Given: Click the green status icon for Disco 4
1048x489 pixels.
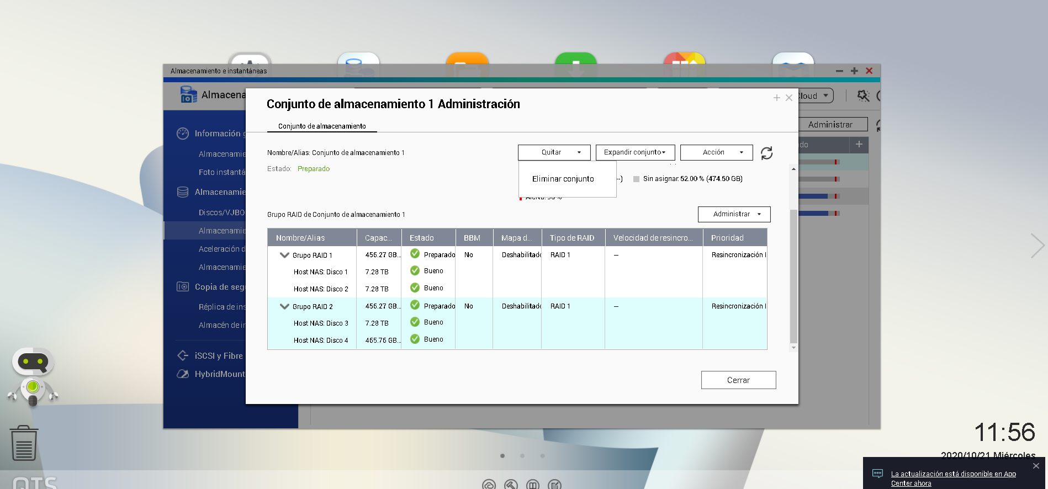Looking at the screenshot, I should [x=415, y=339].
